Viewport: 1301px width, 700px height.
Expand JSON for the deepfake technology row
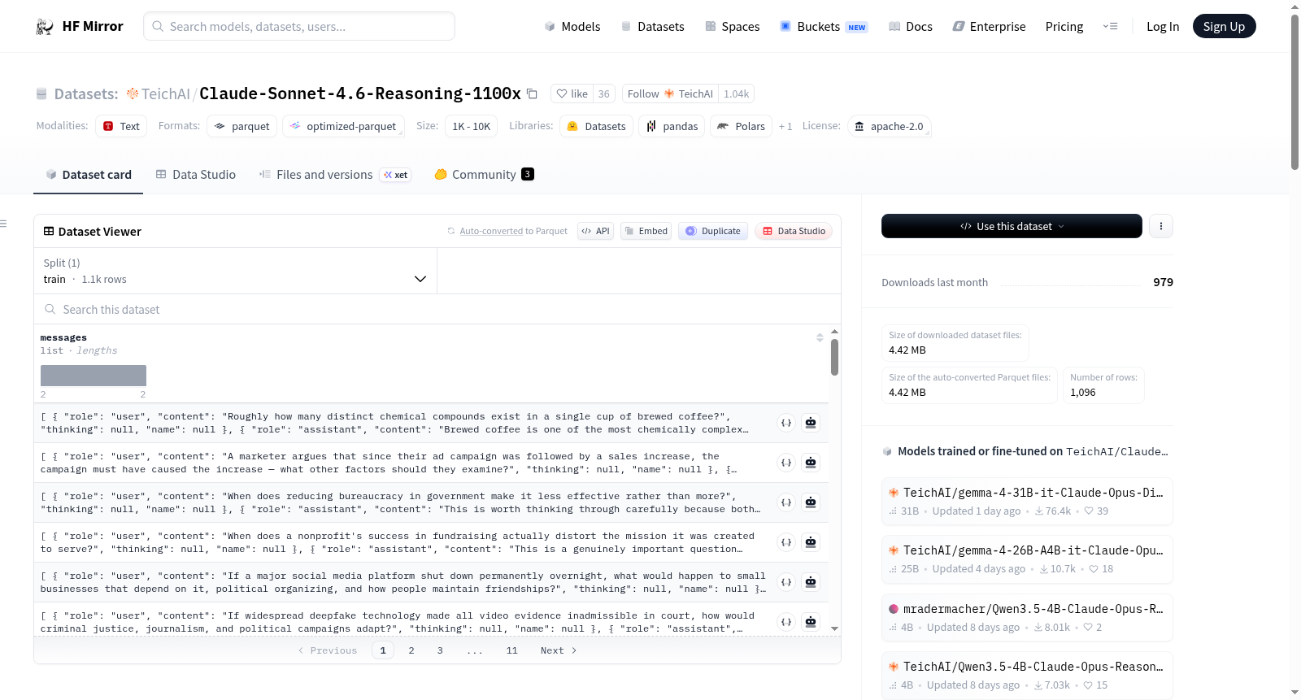coord(785,622)
